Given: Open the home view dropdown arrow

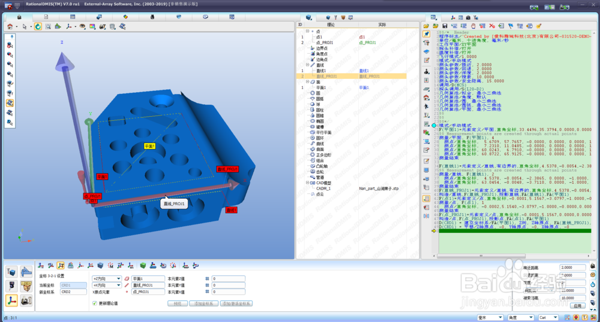Looking at the screenshot, I should tap(17, 27).
